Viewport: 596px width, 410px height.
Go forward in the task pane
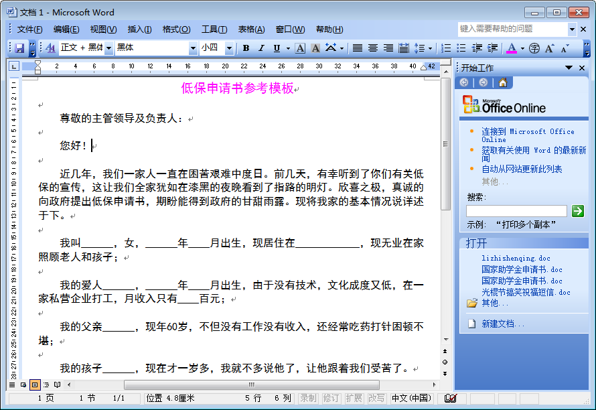click(x=483, y=82)
